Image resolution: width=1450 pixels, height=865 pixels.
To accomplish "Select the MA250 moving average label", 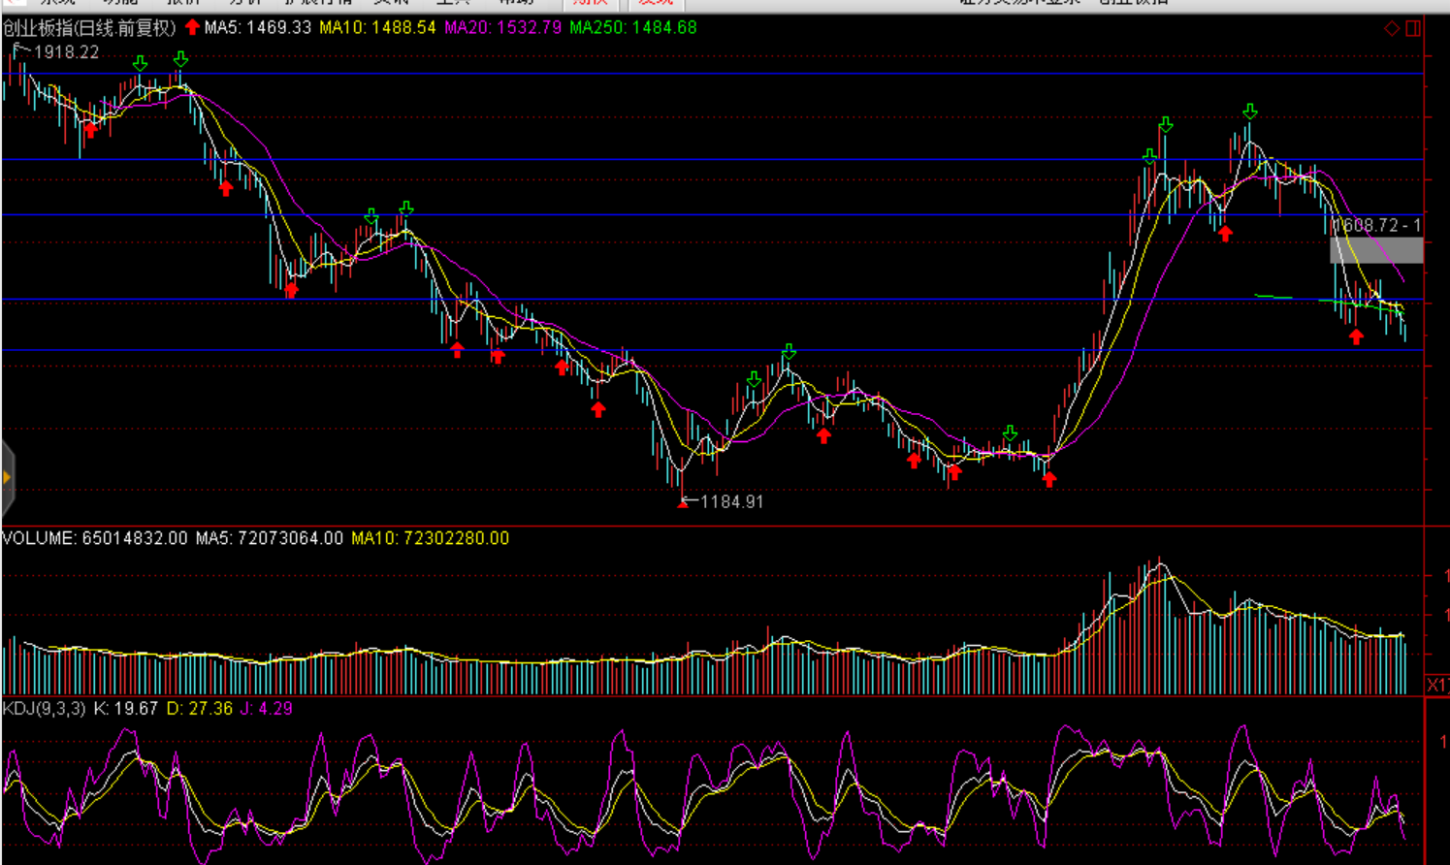I will point(632,27).
